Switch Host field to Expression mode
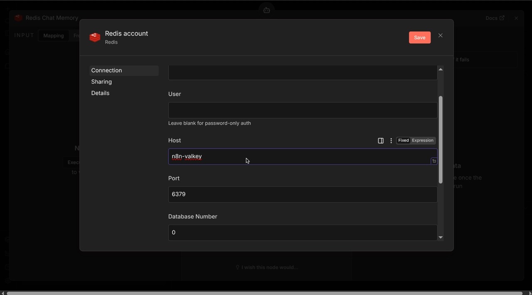Image resolution: width=532 pixels, height=295 pixels. (423, 140)
